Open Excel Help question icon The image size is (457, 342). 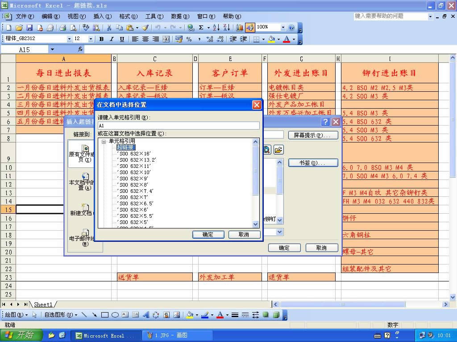[291, 28]
